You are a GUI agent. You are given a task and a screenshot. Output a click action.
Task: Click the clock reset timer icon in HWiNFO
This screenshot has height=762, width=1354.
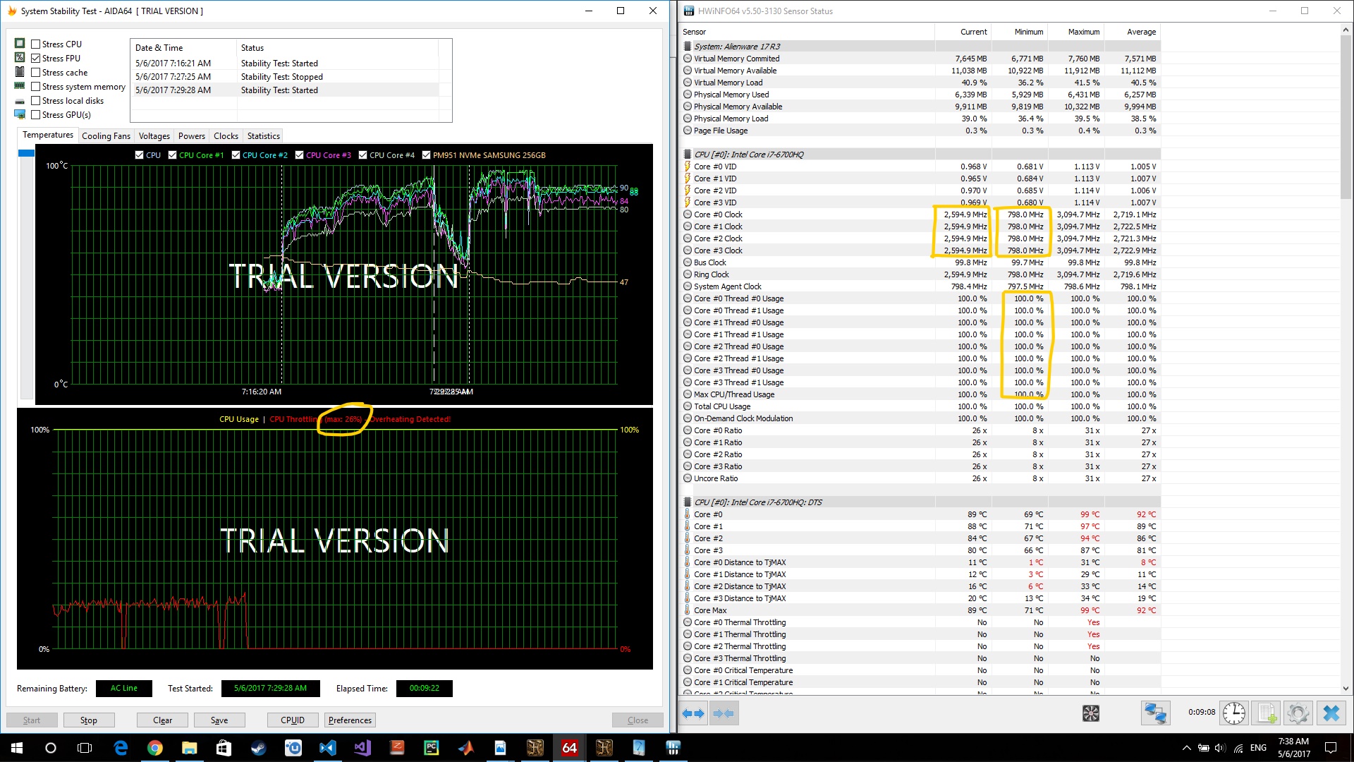tap(1234, 713)
